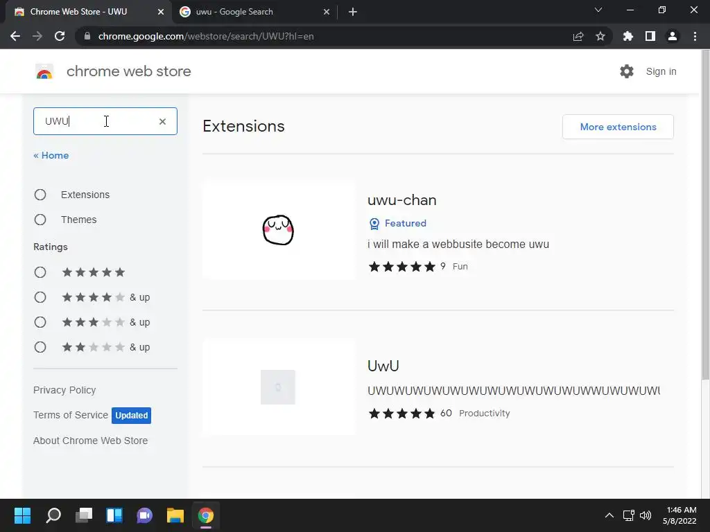The image size is (710, 532).
Task: Go to the « Home link
Action: pos(51,156)
